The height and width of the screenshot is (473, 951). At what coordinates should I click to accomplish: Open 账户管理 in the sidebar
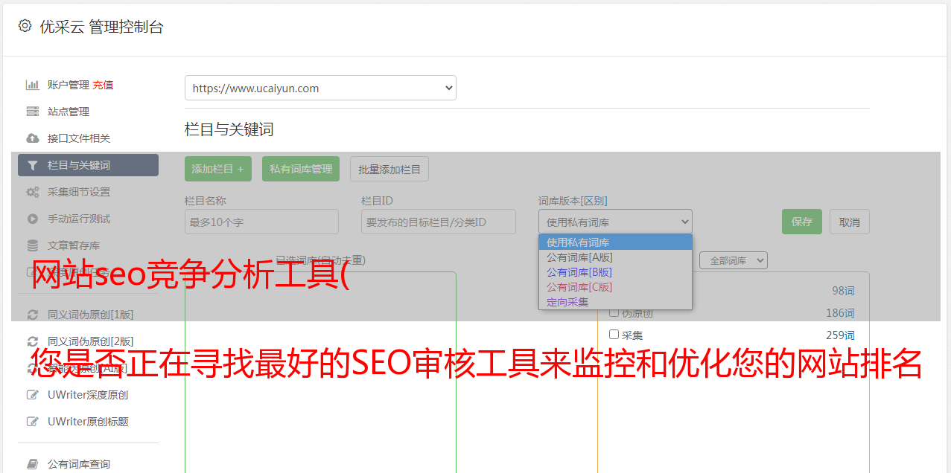(x=69, y=85)
